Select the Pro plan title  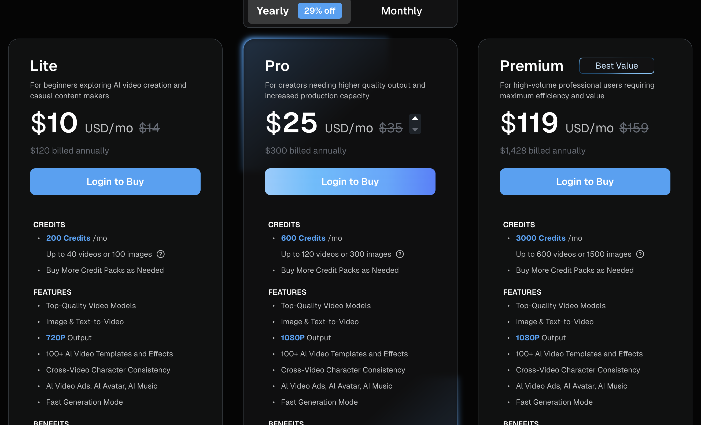pyautogui.click(x=277, y=66)
